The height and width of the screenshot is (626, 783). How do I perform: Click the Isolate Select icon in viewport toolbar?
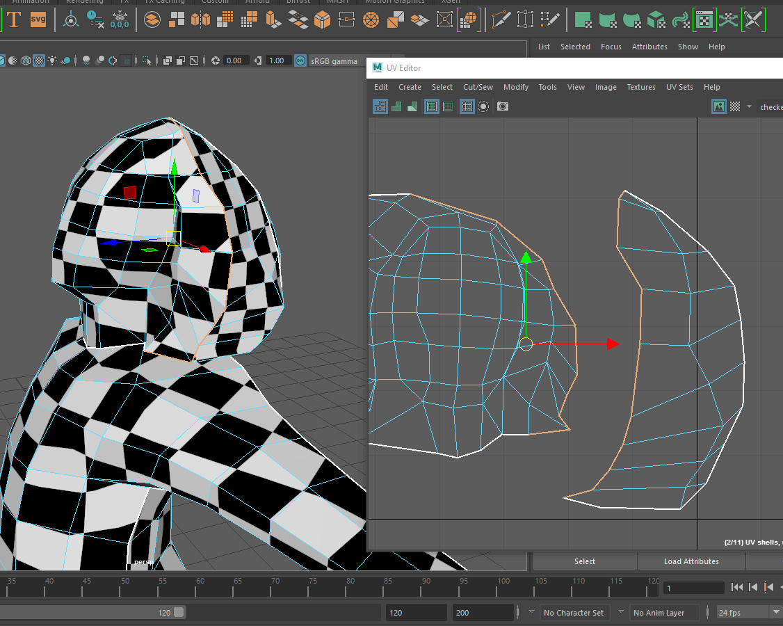pyautogui.click(x=146, y=61)
